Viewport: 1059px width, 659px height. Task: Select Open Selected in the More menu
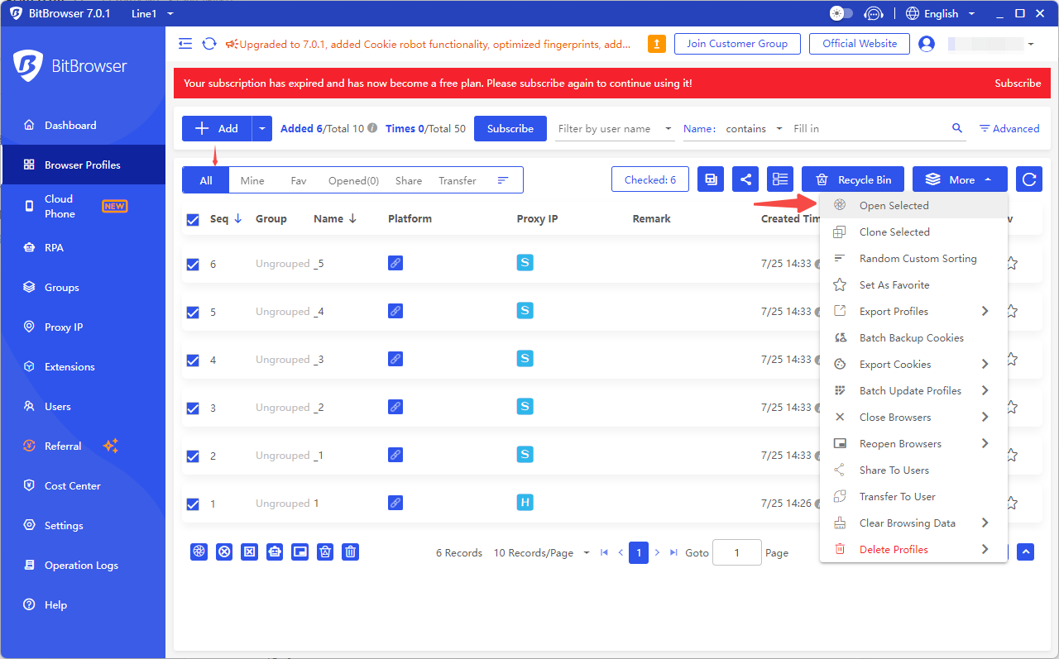(x=913, y=206)
